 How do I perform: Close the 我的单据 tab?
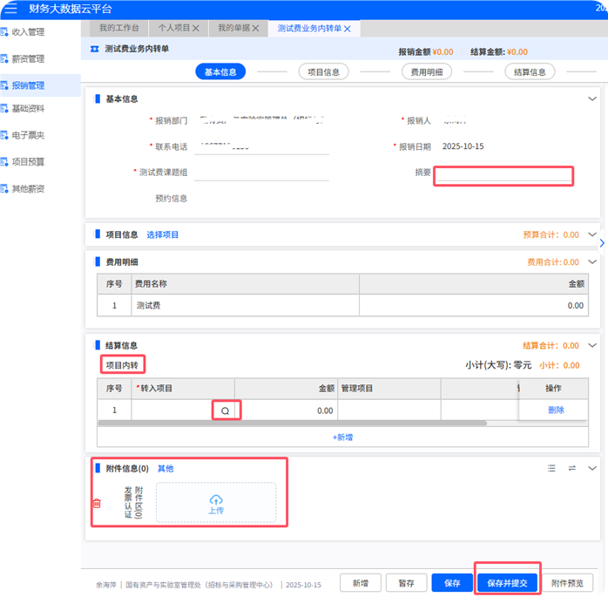255,28
